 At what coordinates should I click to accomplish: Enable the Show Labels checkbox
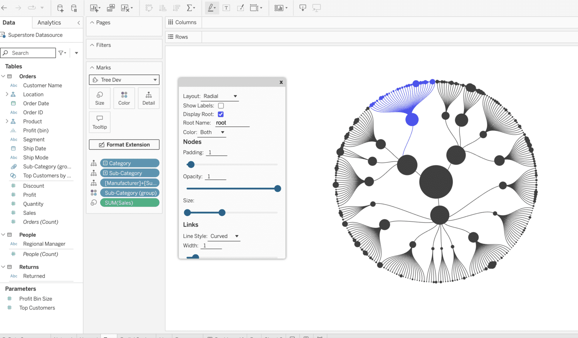click(x=221, y=105)
